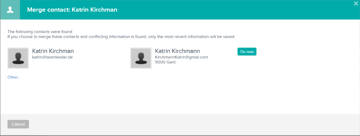Click 'The following contacts were found' text
The height and width of the screenshot is (136, 360).
pyautogui.click(x=40, y=32)
